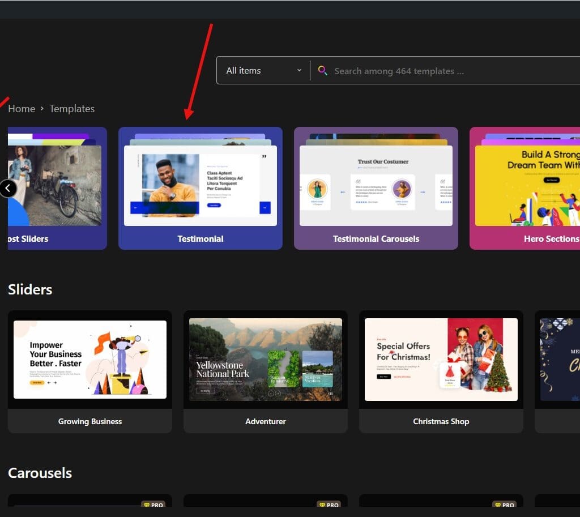The width and height of the screenshot is (580, 517).
Task: Open the Testimonial category card
Action: click(x=201, y=188)
